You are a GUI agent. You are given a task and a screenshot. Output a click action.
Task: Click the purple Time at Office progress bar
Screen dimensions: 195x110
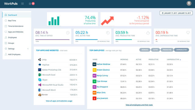click(52, 39)
